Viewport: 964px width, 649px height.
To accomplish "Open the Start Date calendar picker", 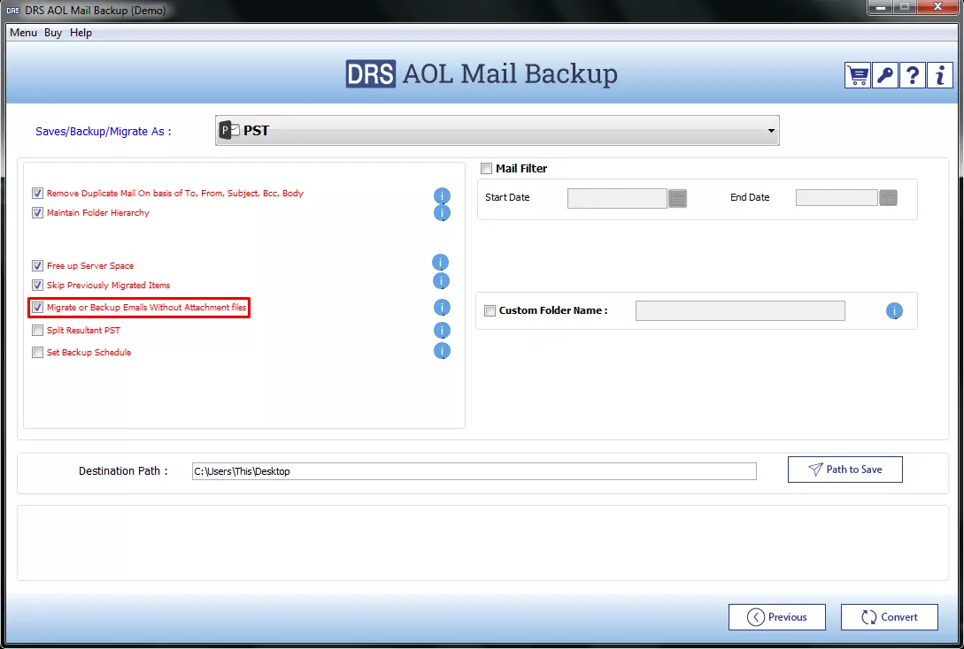I will pos(677,198).
